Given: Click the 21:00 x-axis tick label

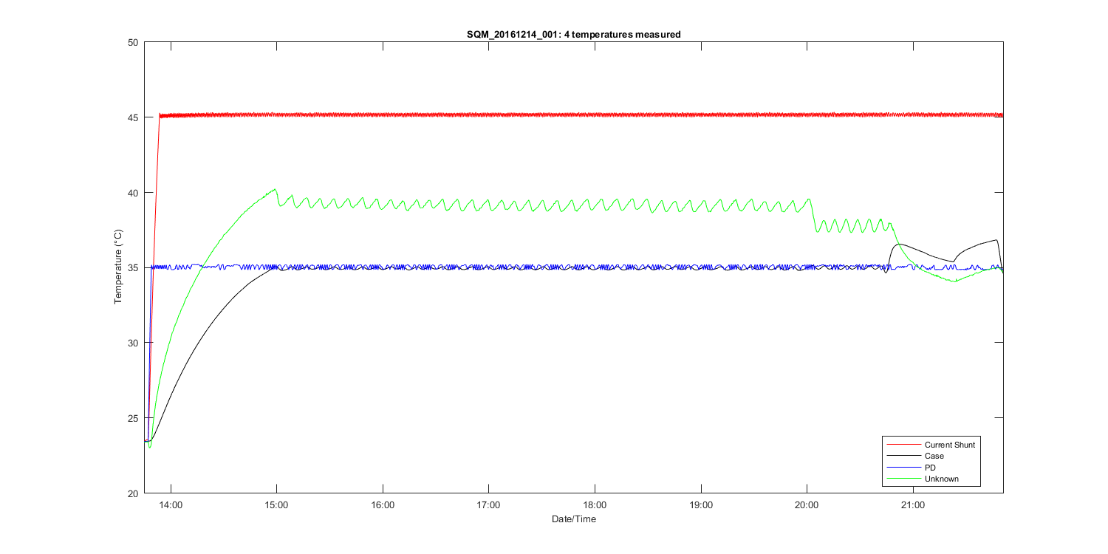Looking at the screenshot, I should tap(913, 505).
